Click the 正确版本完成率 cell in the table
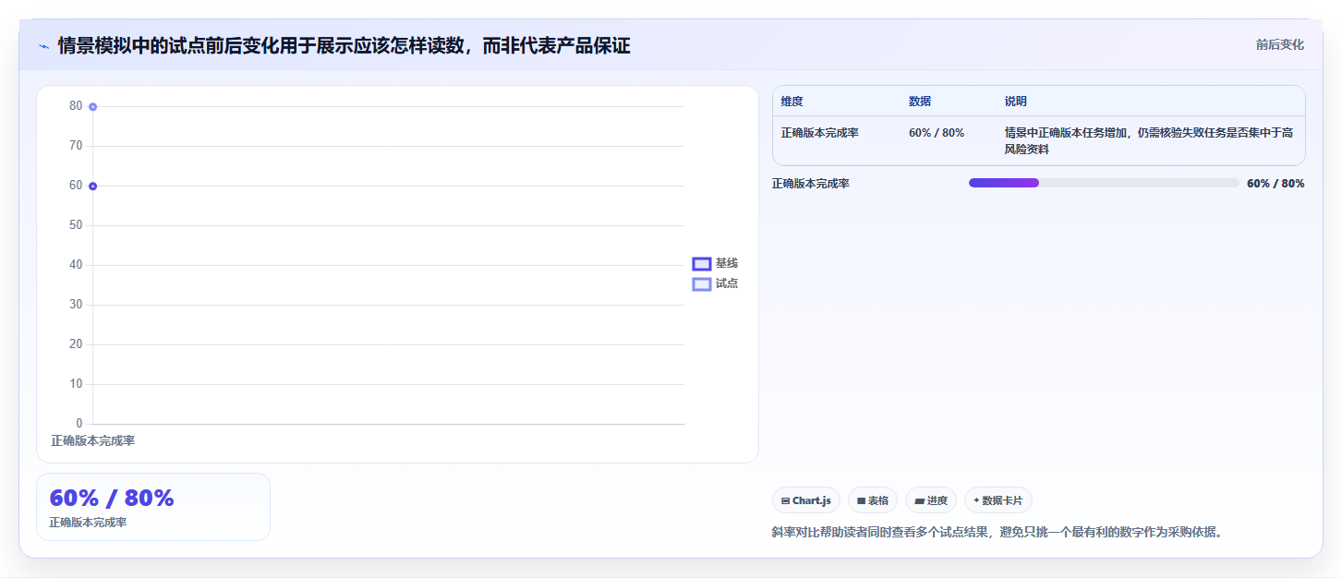This screenshot has width=1342, height=578. tap(820, 133)
